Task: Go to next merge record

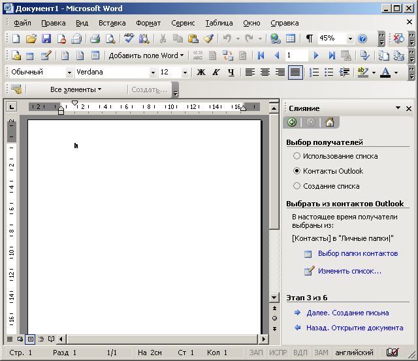Action: [x=316, y=55]
